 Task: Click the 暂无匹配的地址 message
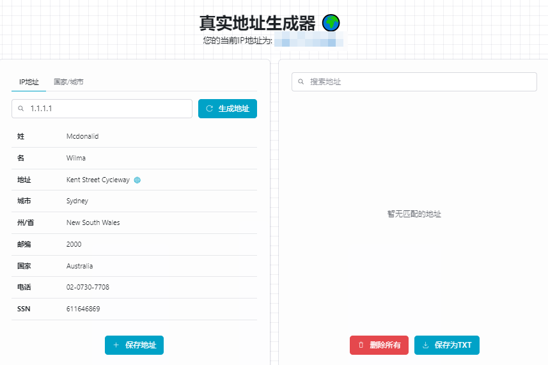tap(414, 214)
